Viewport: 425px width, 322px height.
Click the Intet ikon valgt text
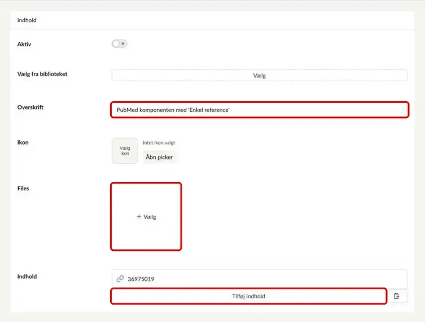click(159, 143)
